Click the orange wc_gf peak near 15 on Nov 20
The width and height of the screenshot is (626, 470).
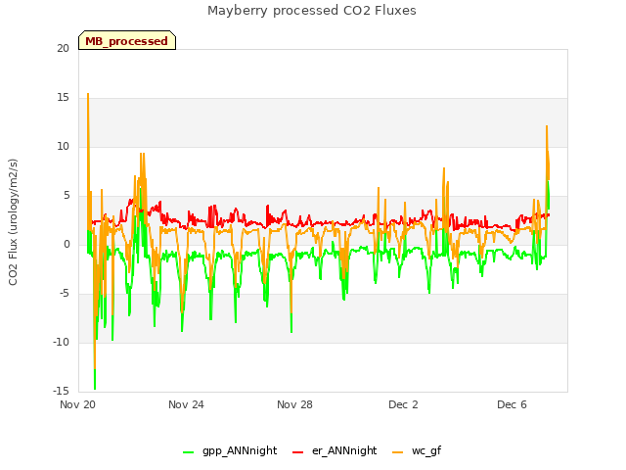click(x=88, y=94)
